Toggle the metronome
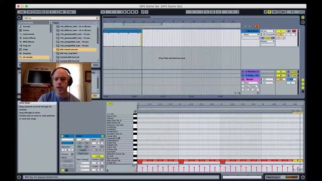Viewport: 322px width, 181px height. tap(62, 12)
